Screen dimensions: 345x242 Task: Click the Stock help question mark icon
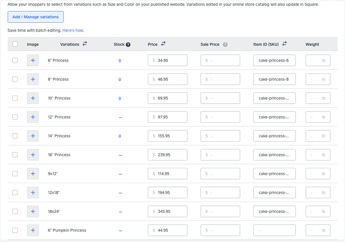click(128, 44)
